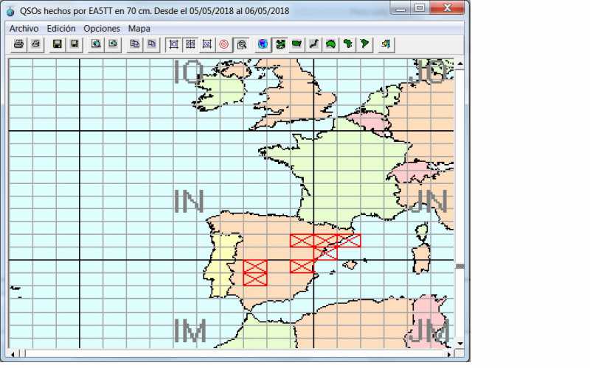Click the IO grid field label

point(190,71)
